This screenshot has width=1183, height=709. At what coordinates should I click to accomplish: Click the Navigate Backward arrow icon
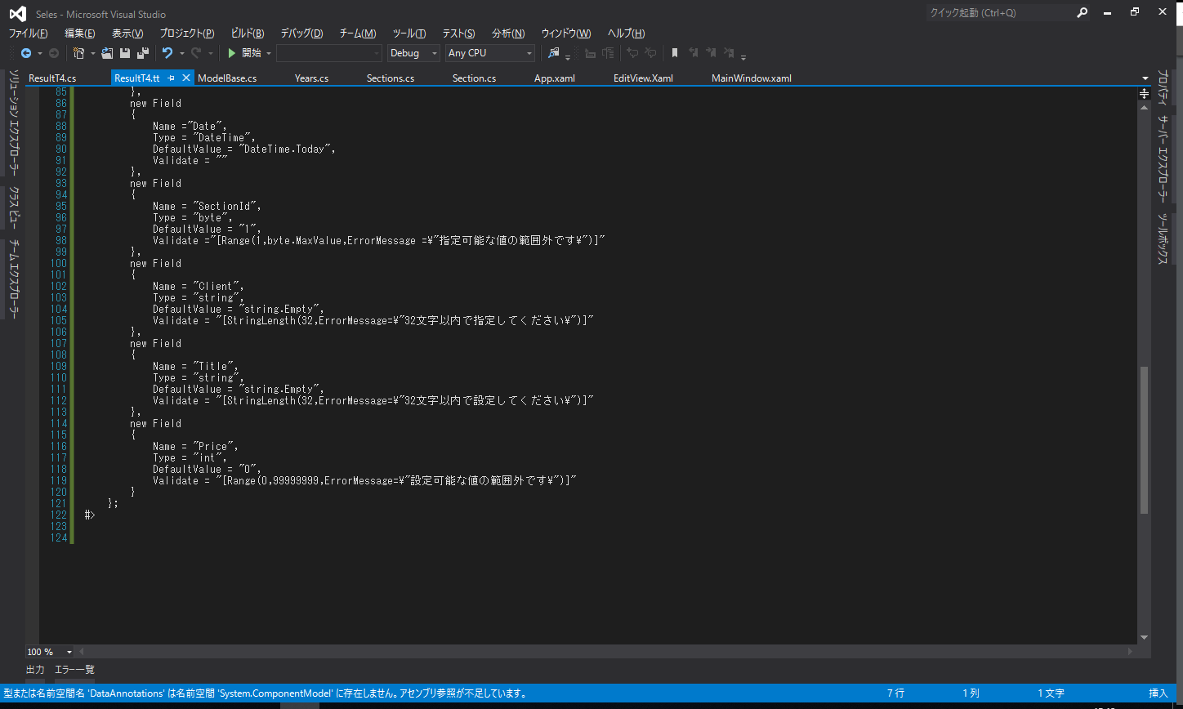26,52
